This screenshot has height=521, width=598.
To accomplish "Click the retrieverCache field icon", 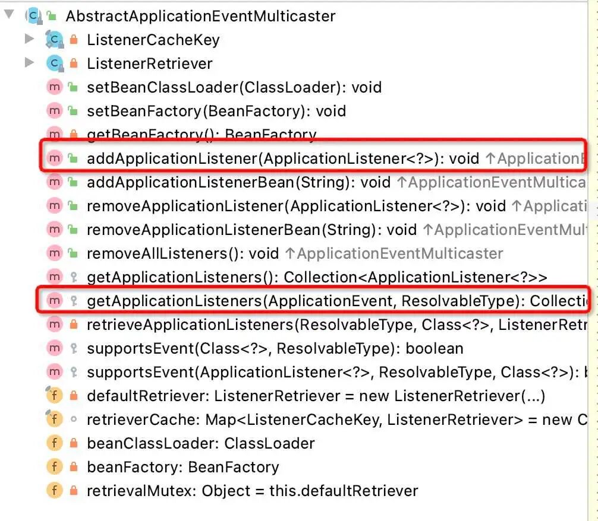I will click(54, 419).
